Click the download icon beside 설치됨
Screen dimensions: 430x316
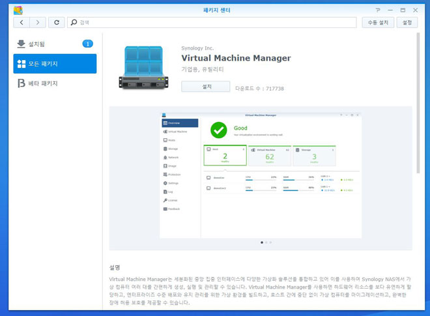coord(21,44)
